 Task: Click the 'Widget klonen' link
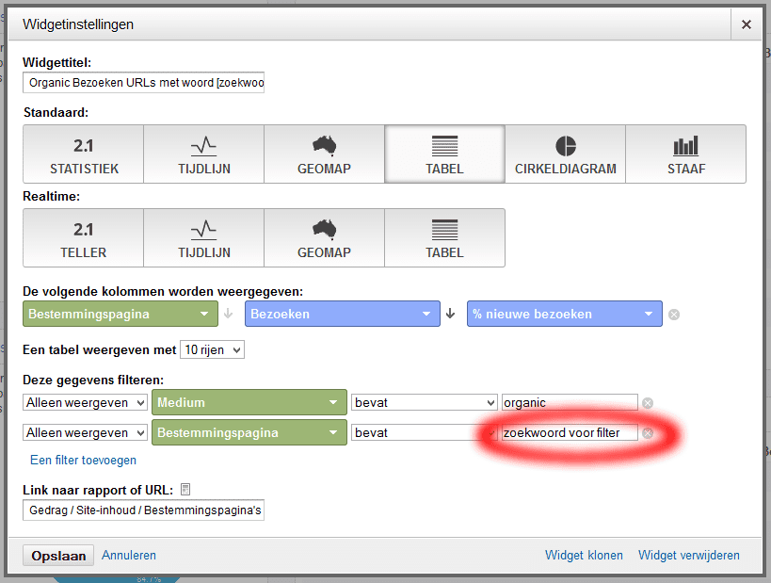click(584, 555)
